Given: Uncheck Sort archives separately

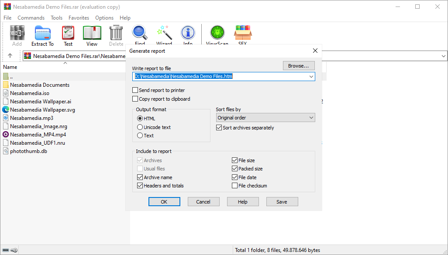Looking at the screenshot, I should click(219, 128).
